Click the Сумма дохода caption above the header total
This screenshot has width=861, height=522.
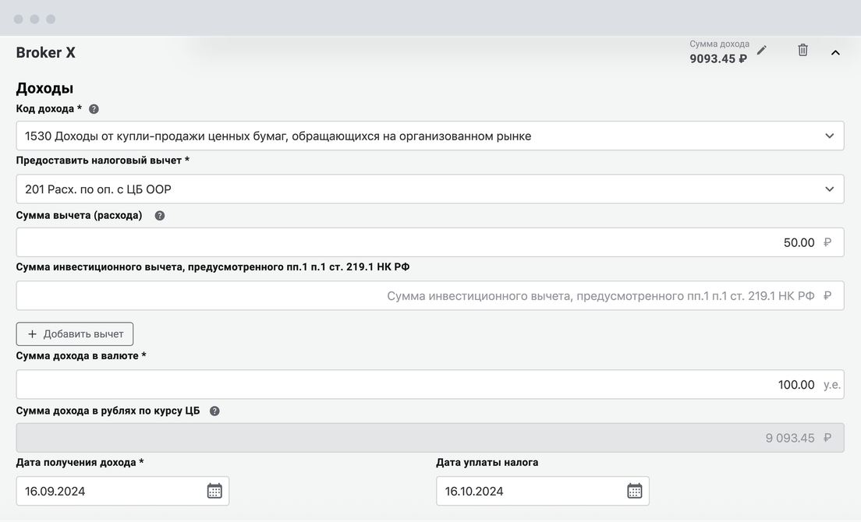(x=719, y=44)
